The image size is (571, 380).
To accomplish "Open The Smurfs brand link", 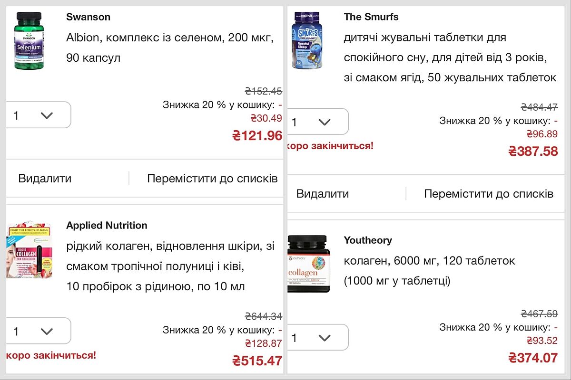I will (371, 17).
